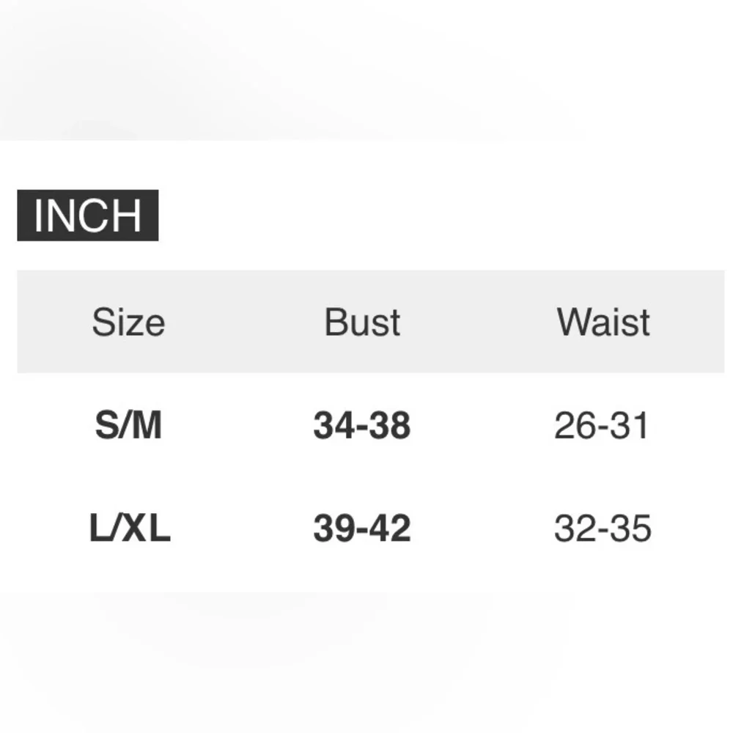Image resolution: width=733 pixels, height=733 pixels.
Task: Tap the dark badge reading INCH
Action: point(87,216)
